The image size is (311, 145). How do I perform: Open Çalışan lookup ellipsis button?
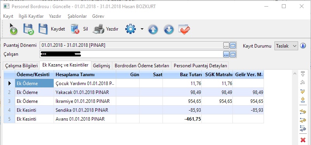click(x=226, y=54)
